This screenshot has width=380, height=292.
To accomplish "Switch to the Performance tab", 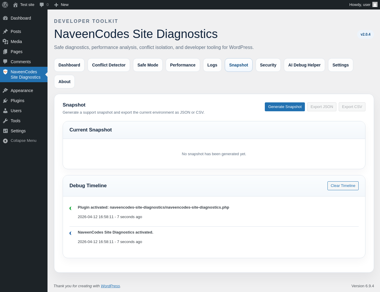I will [183, 65].
